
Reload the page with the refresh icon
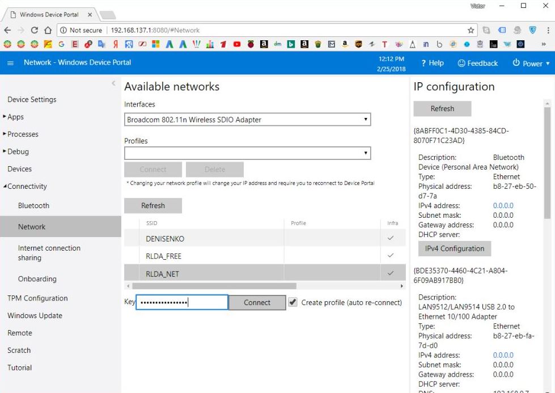[35, 30]
